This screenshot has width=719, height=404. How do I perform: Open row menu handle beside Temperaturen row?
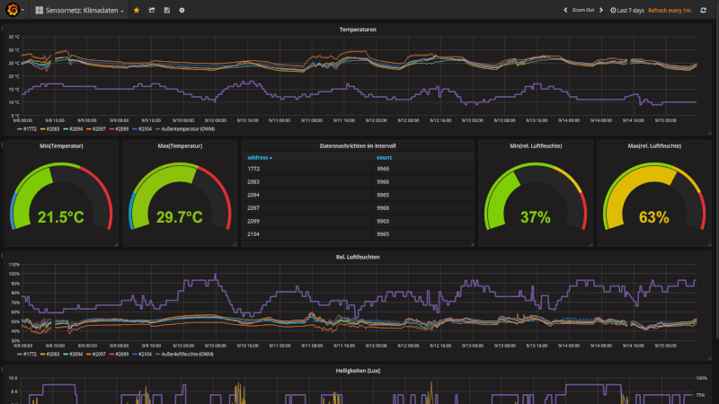click(2, 29)
